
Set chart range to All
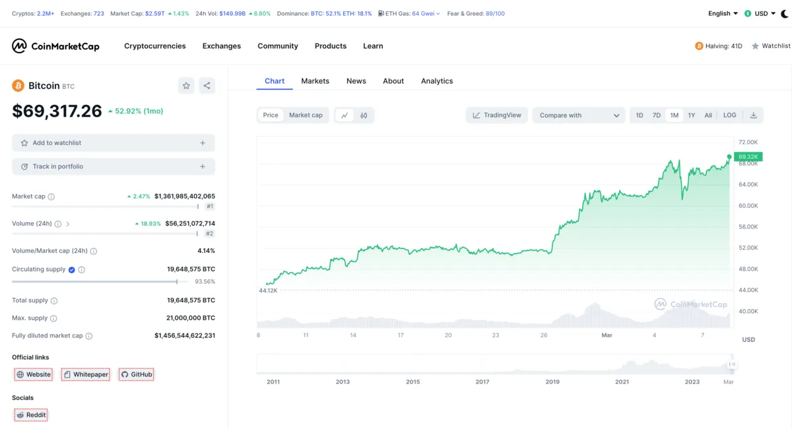coord(708,115)
